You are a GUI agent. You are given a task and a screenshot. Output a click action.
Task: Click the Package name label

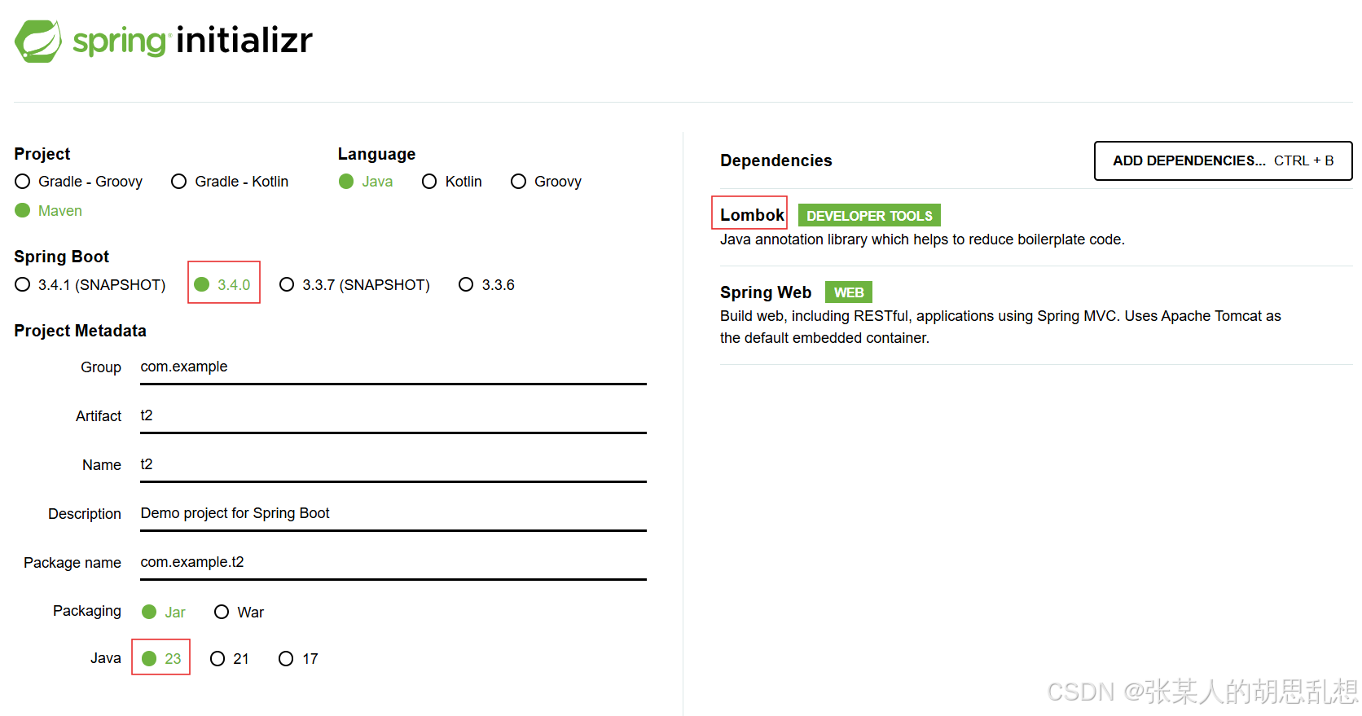point(72,563)
